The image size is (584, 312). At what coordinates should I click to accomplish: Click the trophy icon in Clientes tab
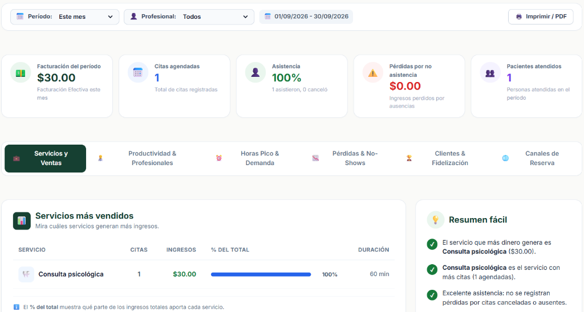pyautogui.click(x=409, y=158)
